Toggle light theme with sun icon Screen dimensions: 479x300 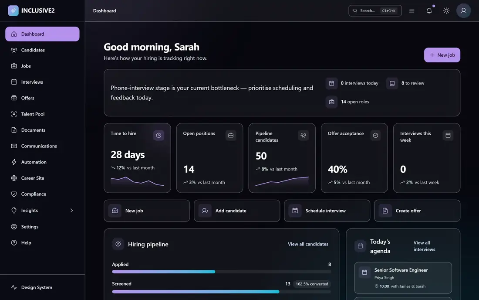click(446, 11)
